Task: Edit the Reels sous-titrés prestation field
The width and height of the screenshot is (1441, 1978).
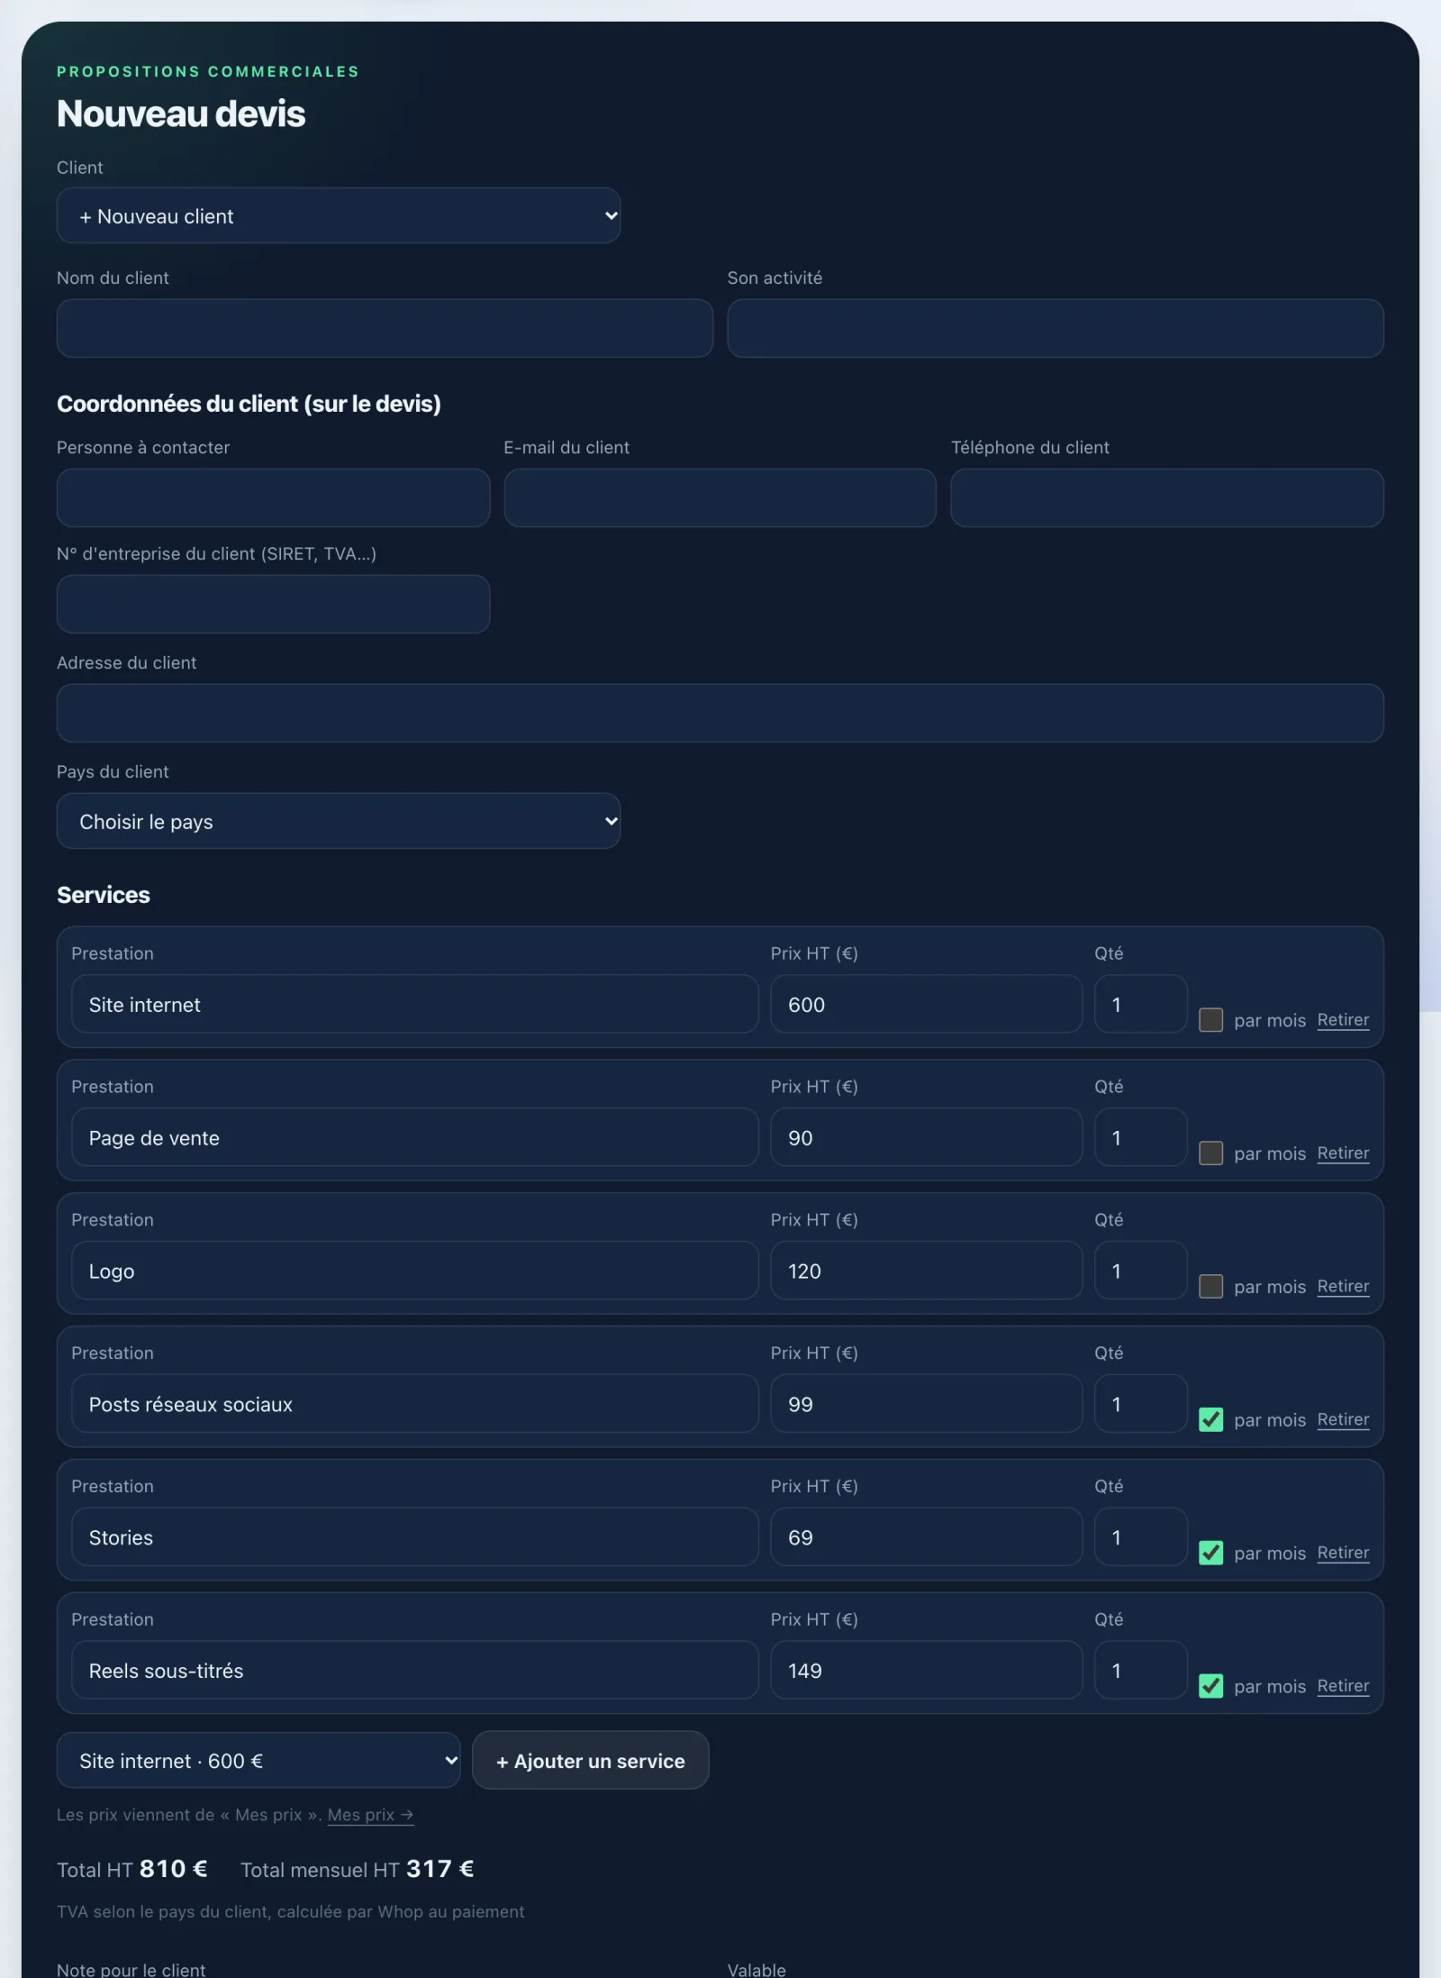Action: pyautogui.click(x=415, y=1671)
